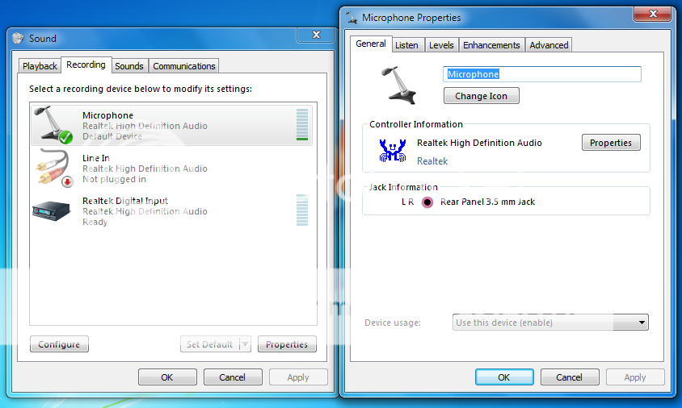
Task: Close the Microphone Properties window
Action: point(652,14)
